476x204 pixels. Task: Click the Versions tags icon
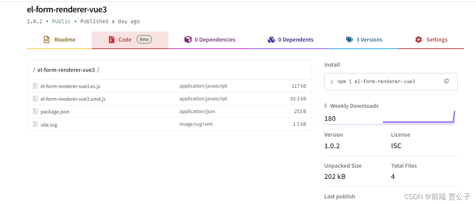click(x=350, y=40)
